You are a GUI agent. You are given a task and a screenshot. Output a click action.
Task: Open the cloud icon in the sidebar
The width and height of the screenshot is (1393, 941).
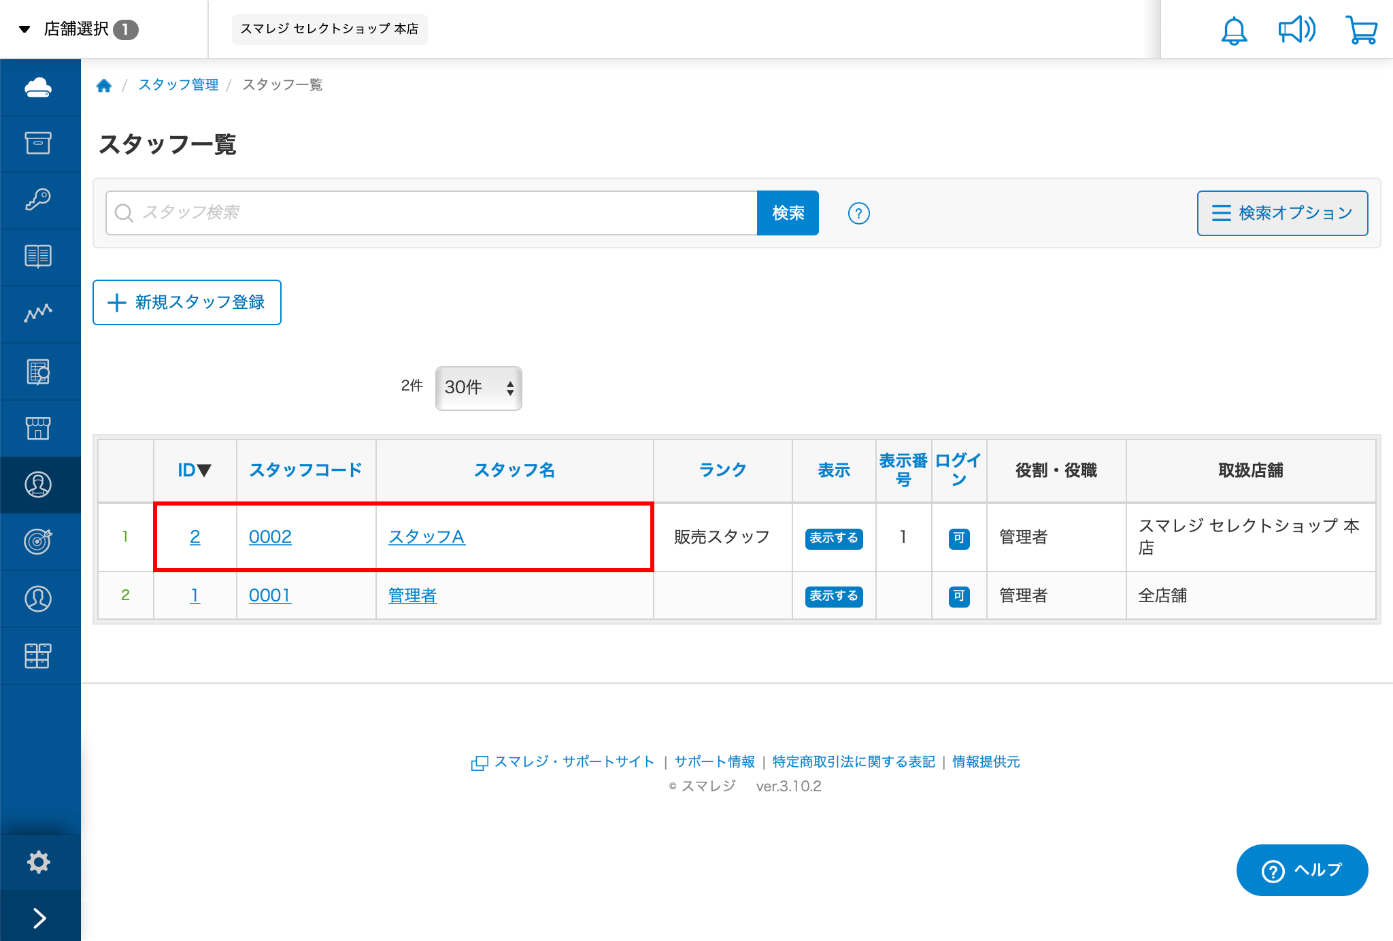[x=38, y=87]
